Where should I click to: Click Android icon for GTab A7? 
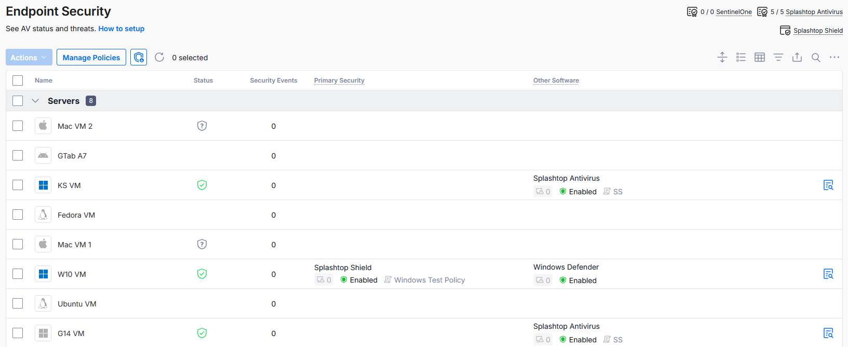coord(43,155)
